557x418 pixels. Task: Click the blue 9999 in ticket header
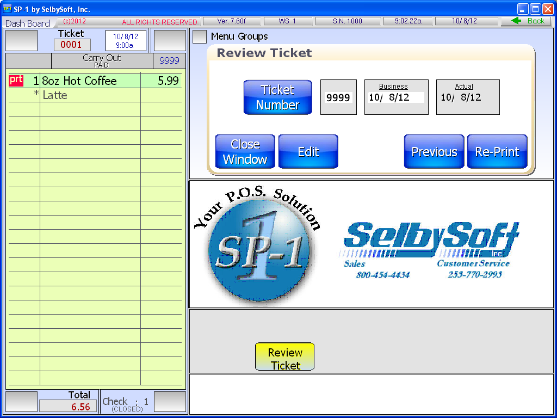tap(170, 61)
